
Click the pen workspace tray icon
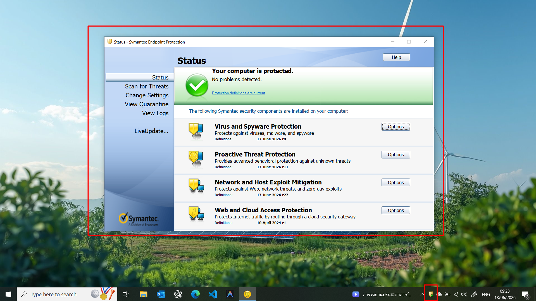click(x=474, y=294)
